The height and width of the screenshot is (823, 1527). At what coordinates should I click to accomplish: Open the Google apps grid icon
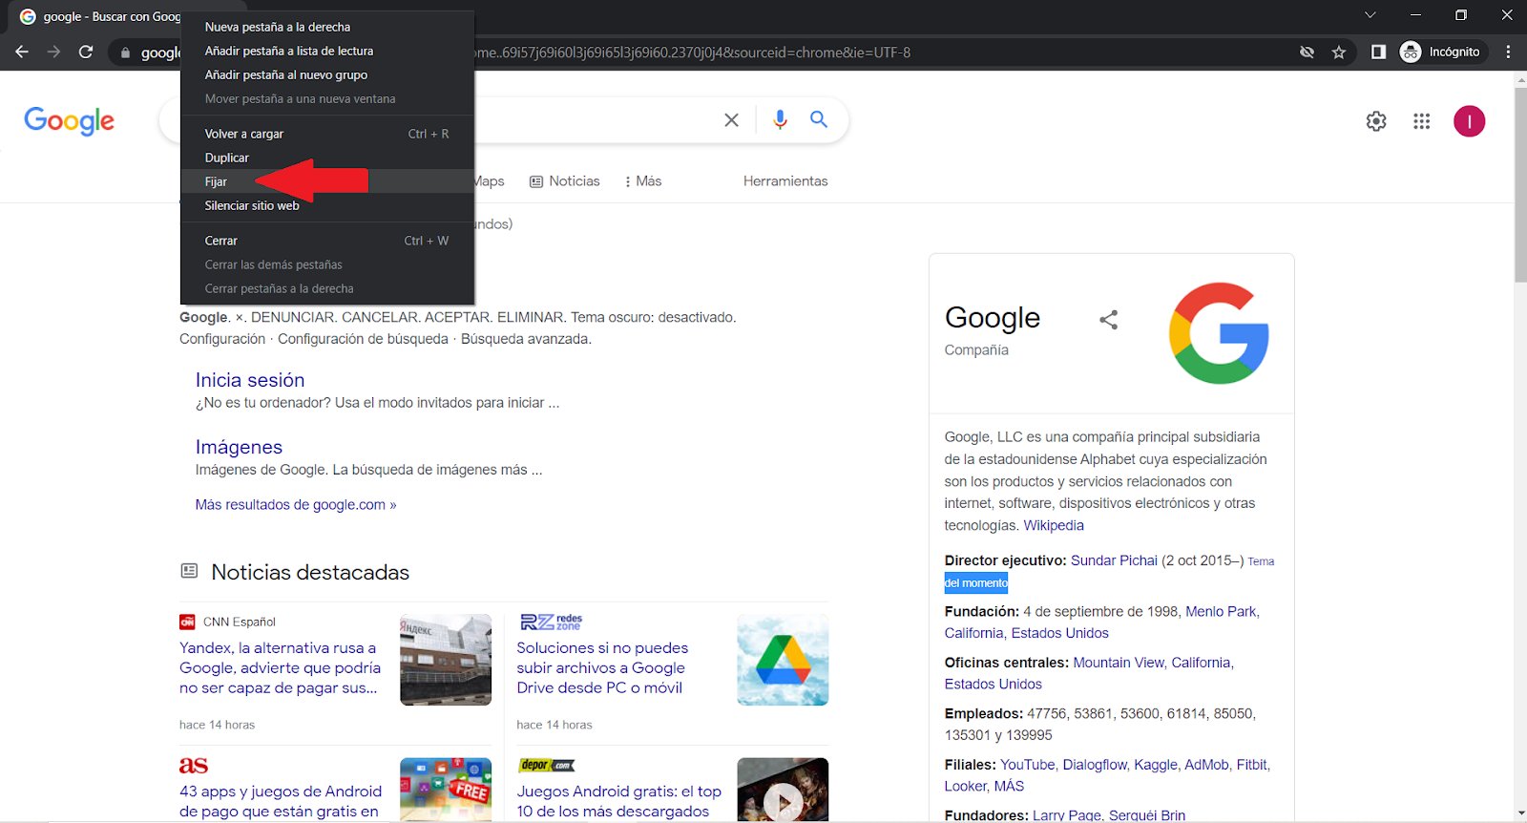click(x=1422, y=121)
